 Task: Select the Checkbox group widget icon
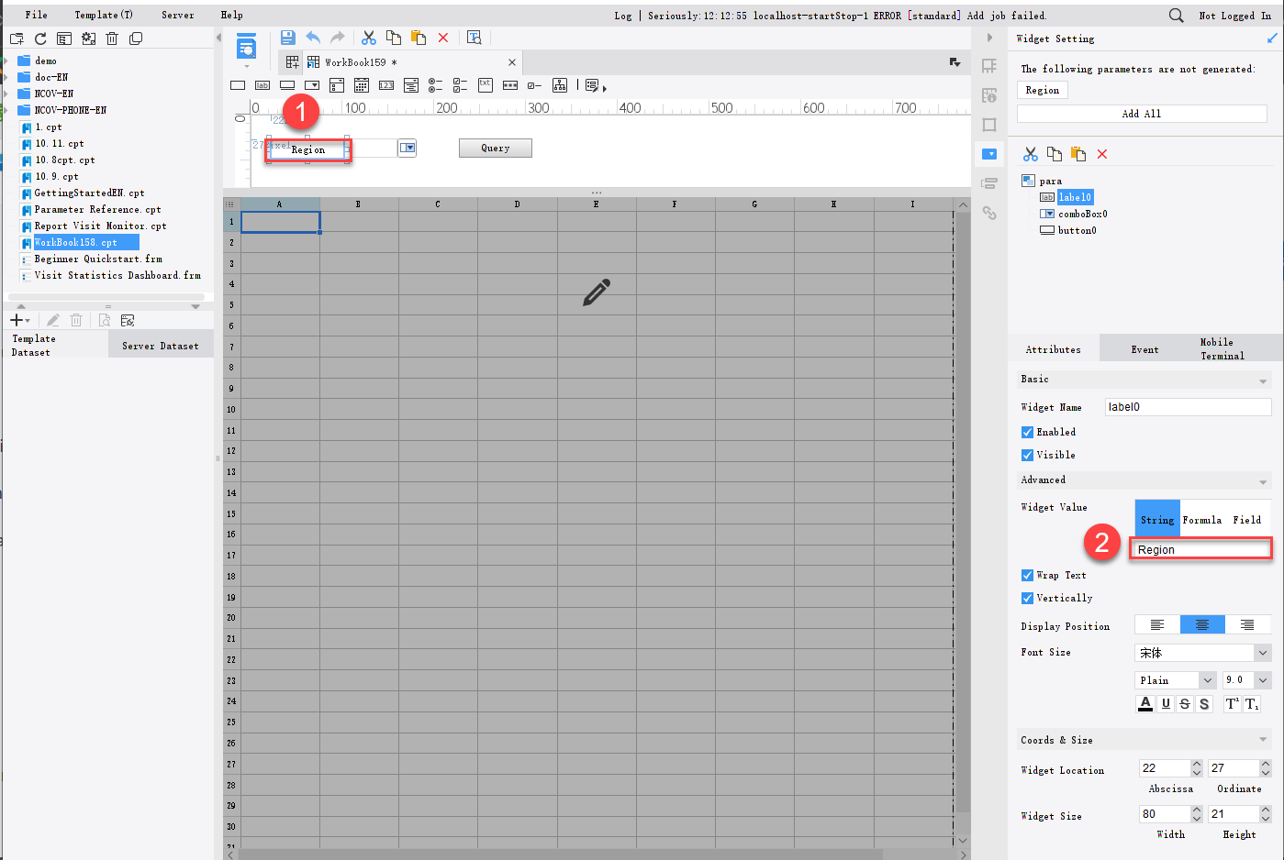[x=461, y=85]
